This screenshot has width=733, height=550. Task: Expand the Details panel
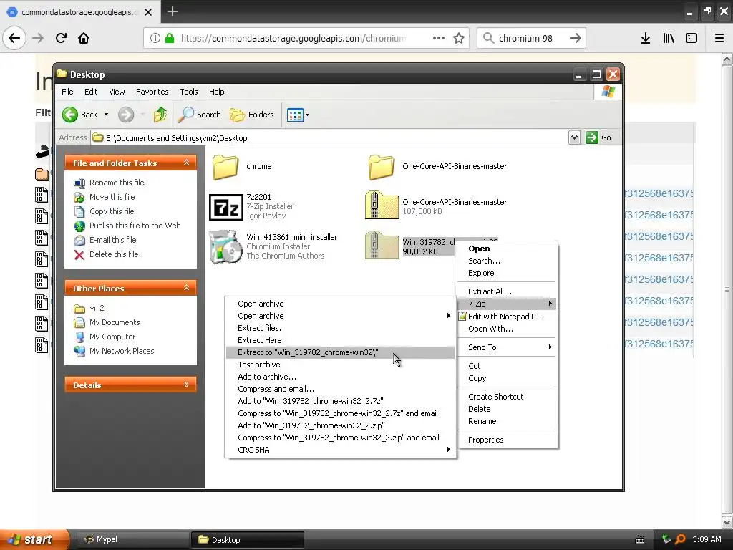(x=186, y=385)
